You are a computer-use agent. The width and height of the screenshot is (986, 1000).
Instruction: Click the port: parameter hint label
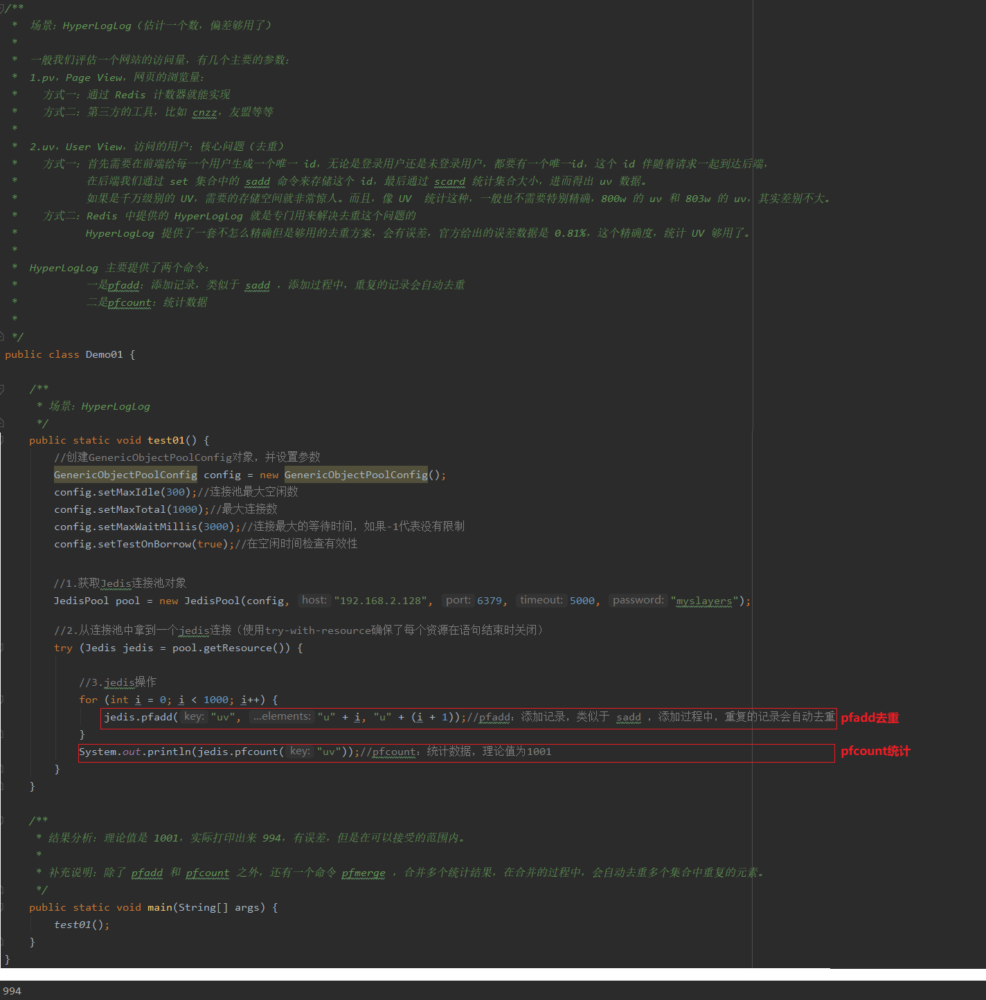458,600
